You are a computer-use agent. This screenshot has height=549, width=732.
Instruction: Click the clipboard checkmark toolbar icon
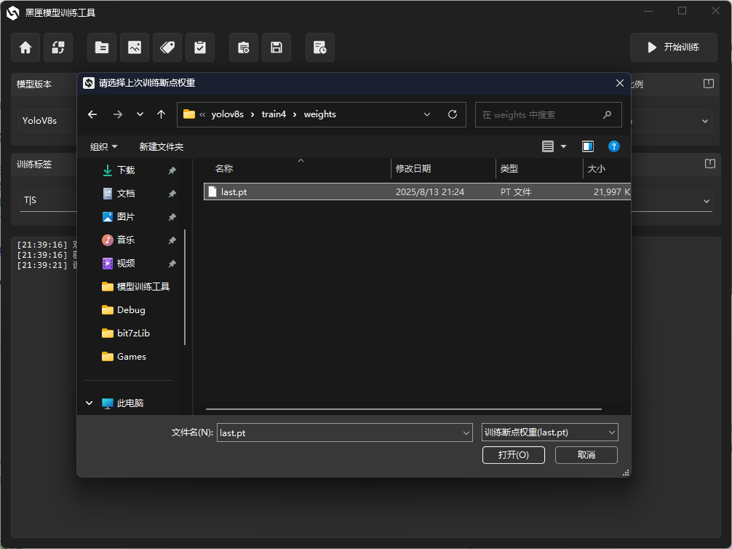pyautogui.click(x=200, y=47)
